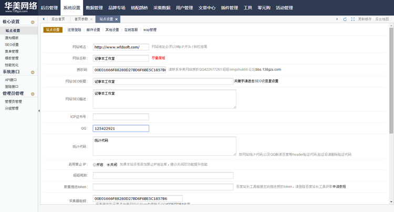Switch to the 其他设置 sub-tab
The height and width of the screenshot is (212, 394).
tap(112, 30)
